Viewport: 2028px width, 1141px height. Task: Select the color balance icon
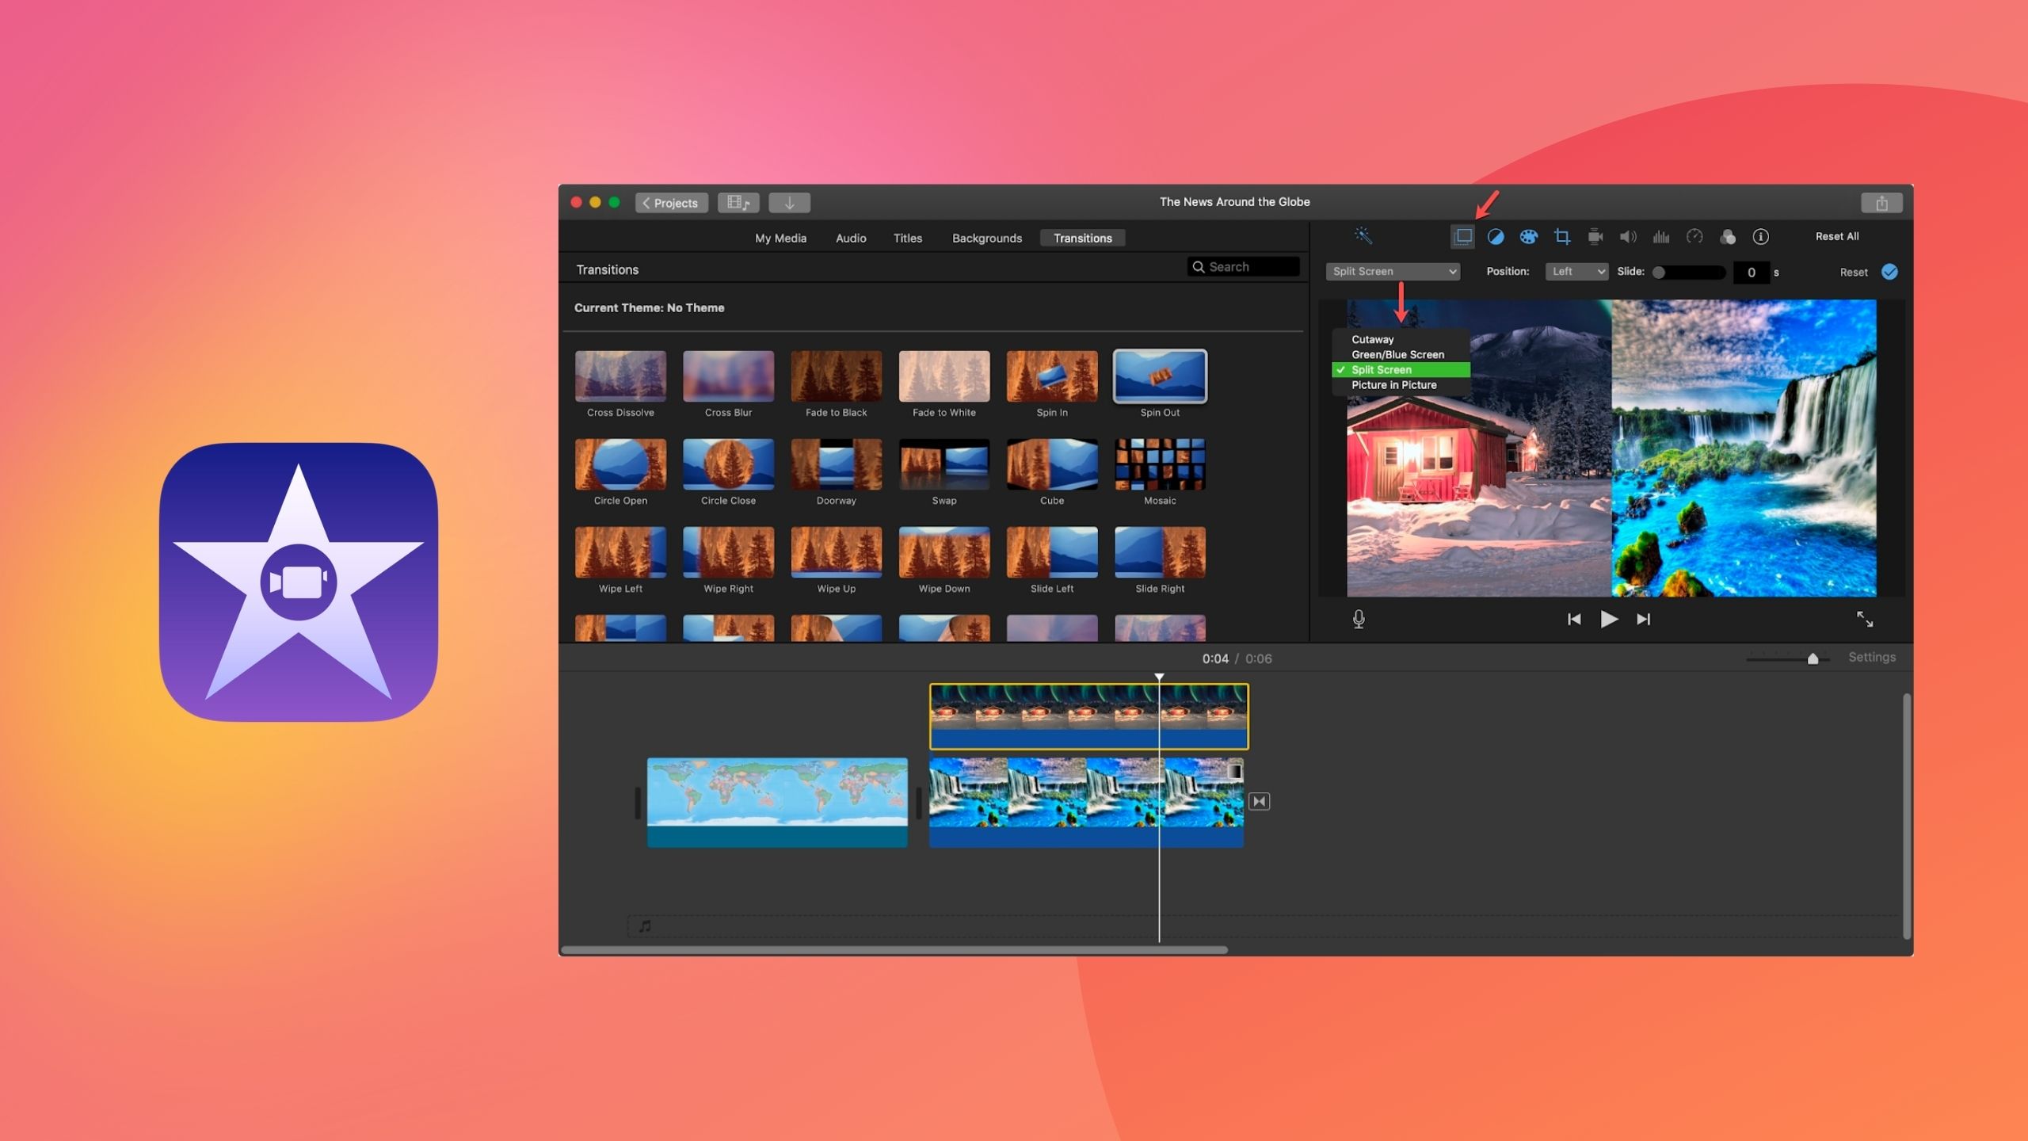(x=1496, y=236)
